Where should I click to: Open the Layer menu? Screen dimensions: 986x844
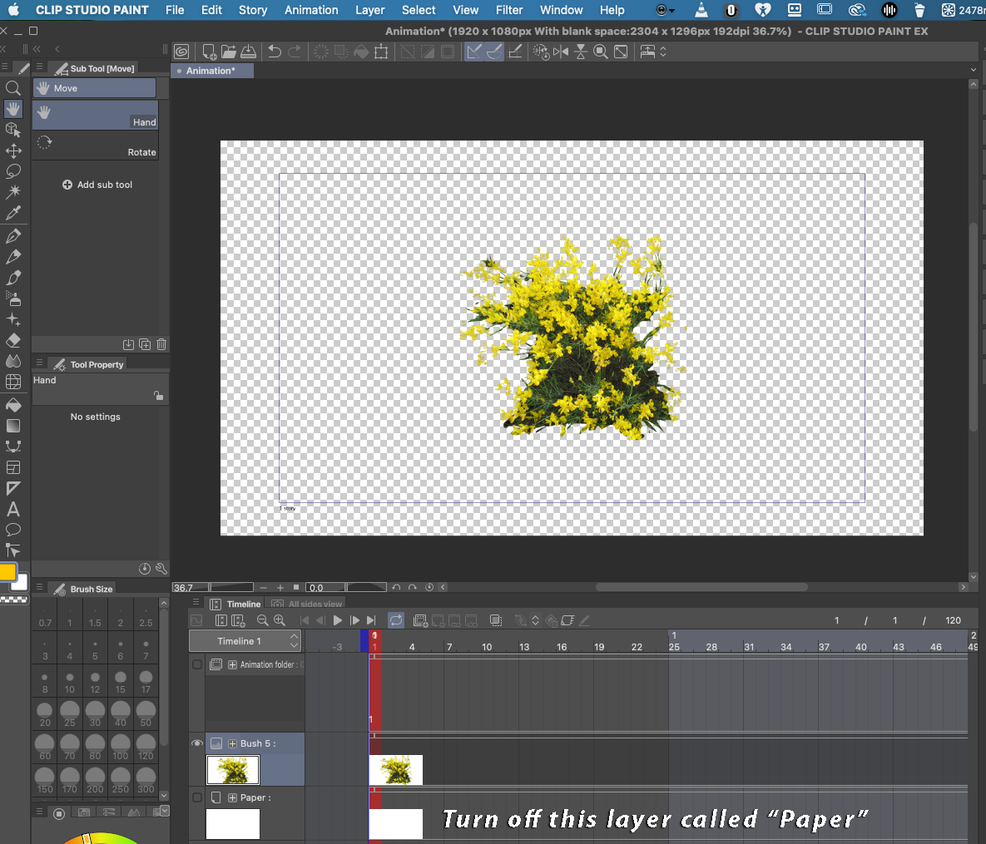[x=369, y=10]
